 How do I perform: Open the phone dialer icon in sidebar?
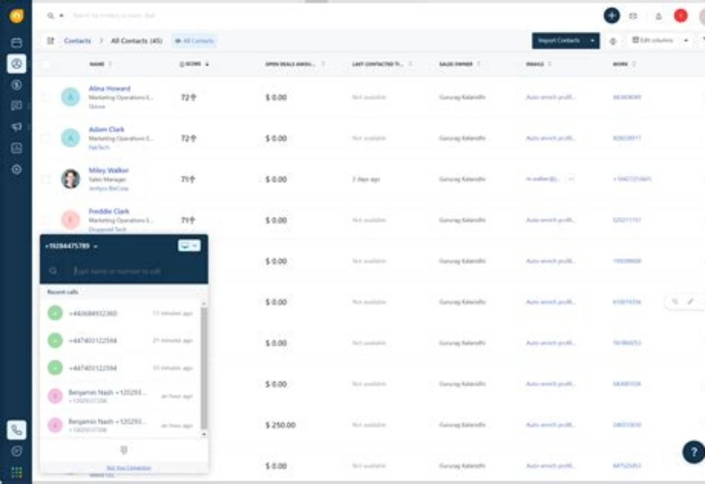16,430
